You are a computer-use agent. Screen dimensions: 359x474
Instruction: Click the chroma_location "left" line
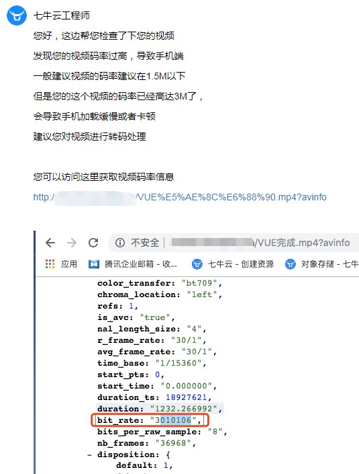click(160, 294)
